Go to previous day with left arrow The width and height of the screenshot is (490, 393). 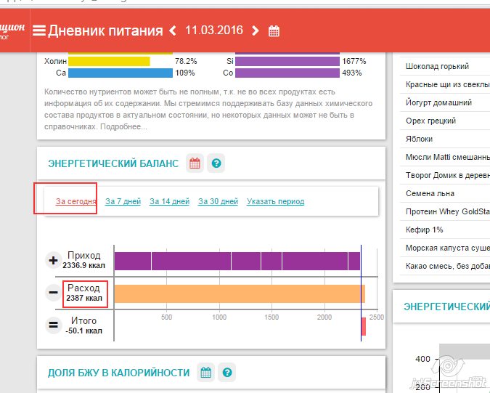pyautogui.click(x=173, y=31)
